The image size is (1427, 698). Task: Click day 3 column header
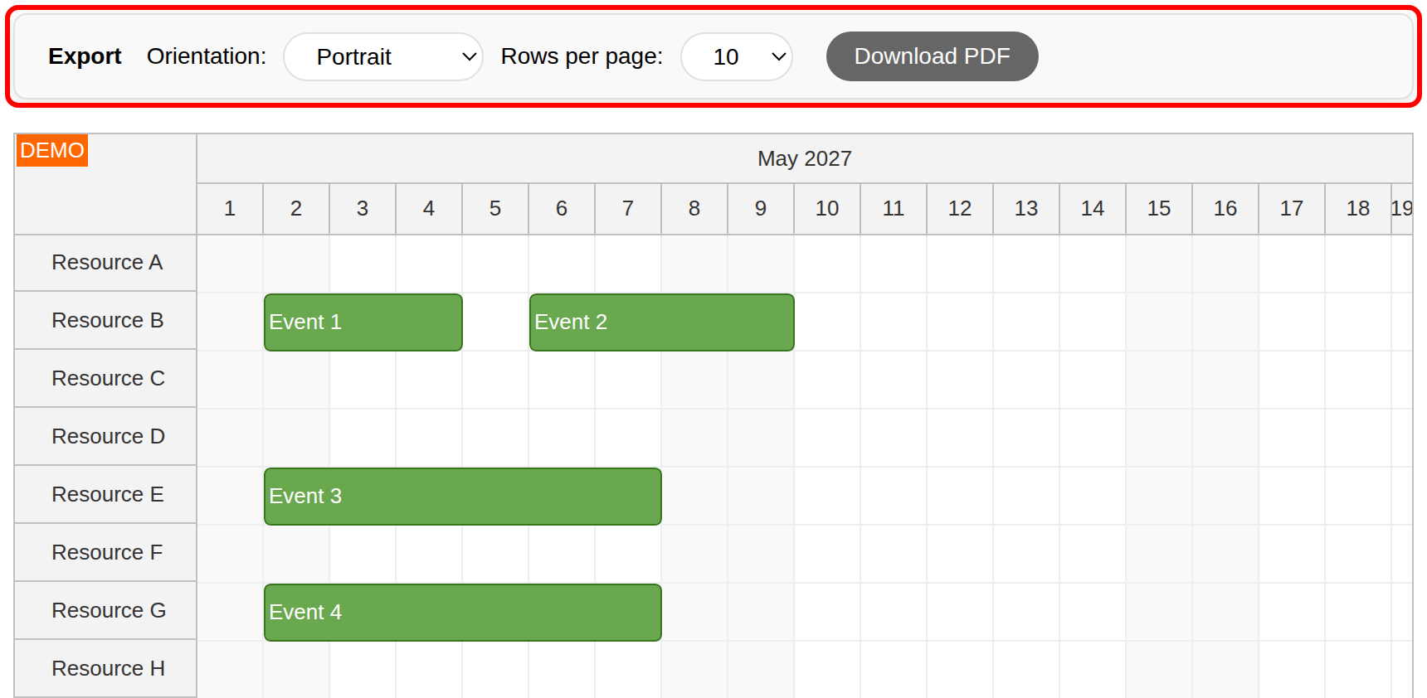(363, 209)
